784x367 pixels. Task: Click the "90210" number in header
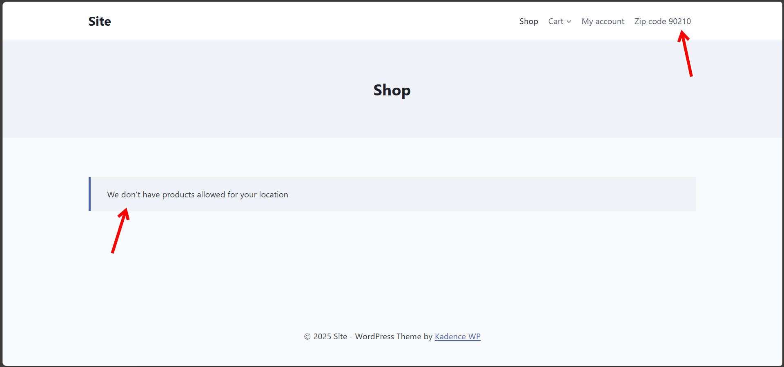(x=679, y=21)
